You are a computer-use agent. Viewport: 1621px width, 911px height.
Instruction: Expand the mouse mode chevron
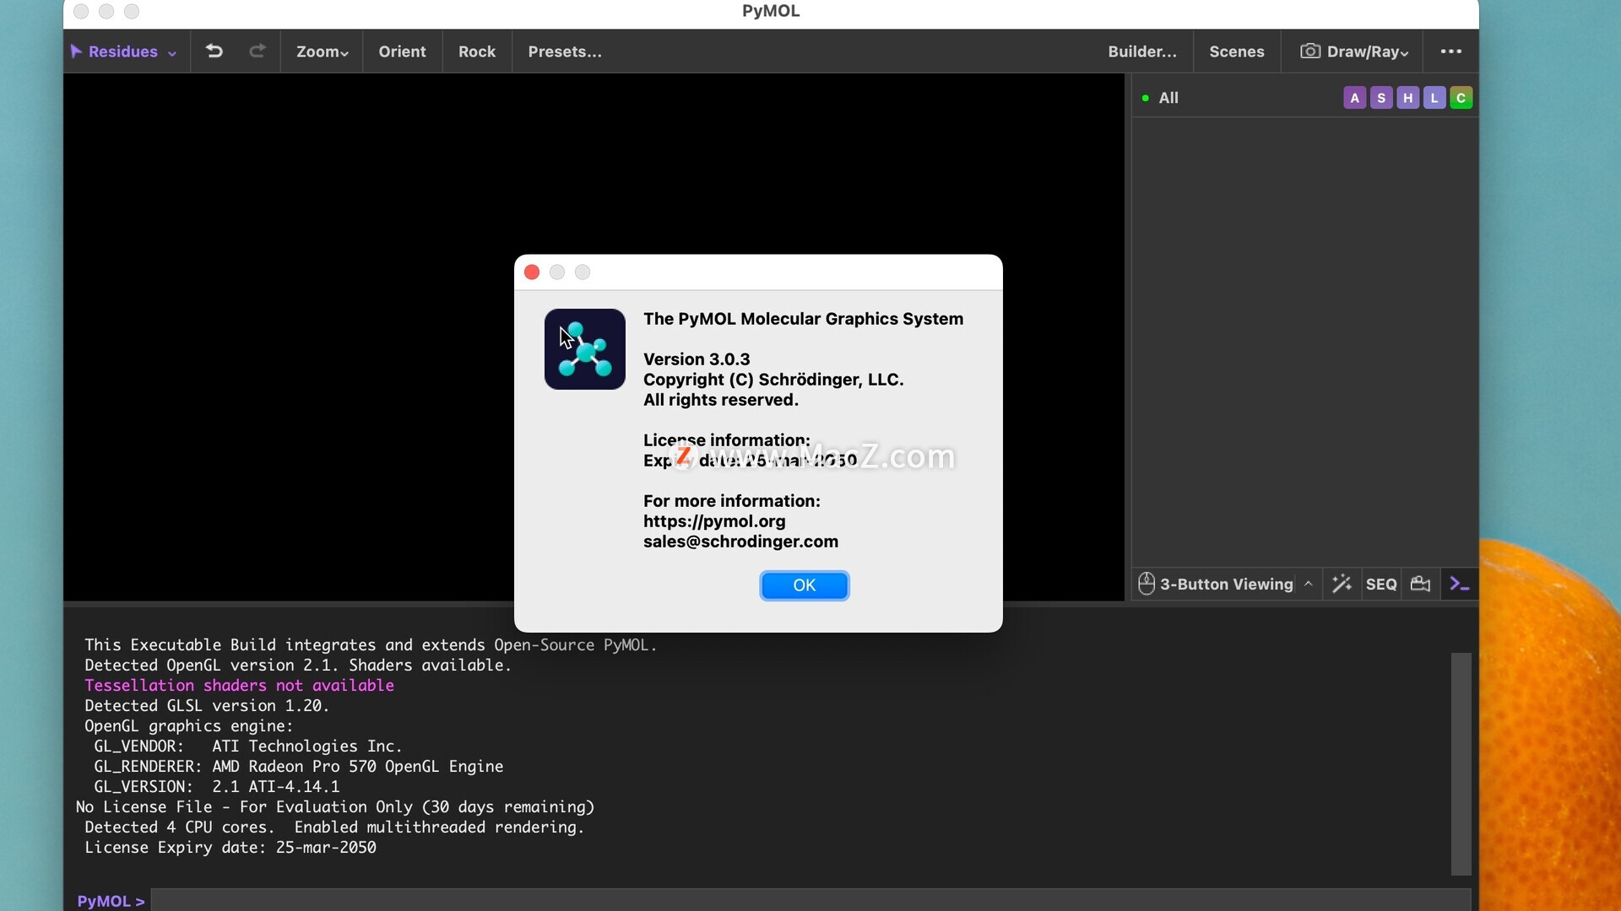click(1308, 584)
